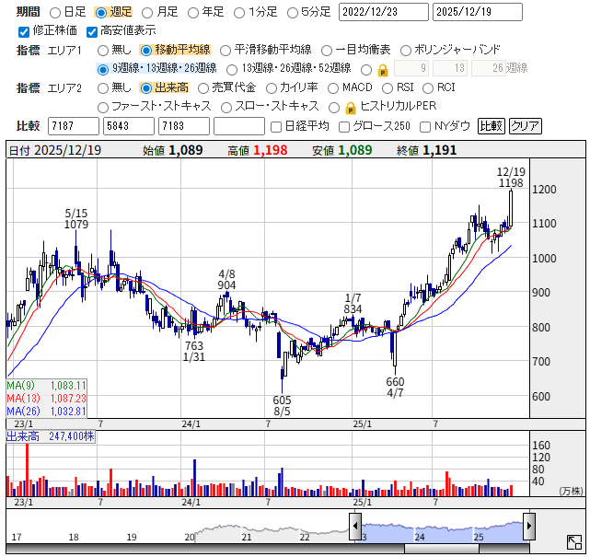Select ヒストリカルPER radio button
The width and height of the screenshot is (590, 557).
[x=334, y=108]
